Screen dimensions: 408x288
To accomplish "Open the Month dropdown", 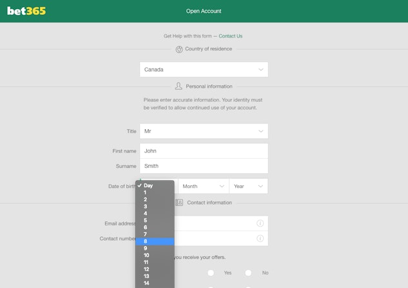I will (203, 186).
